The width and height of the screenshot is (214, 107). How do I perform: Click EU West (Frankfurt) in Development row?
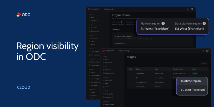point(179,73)
